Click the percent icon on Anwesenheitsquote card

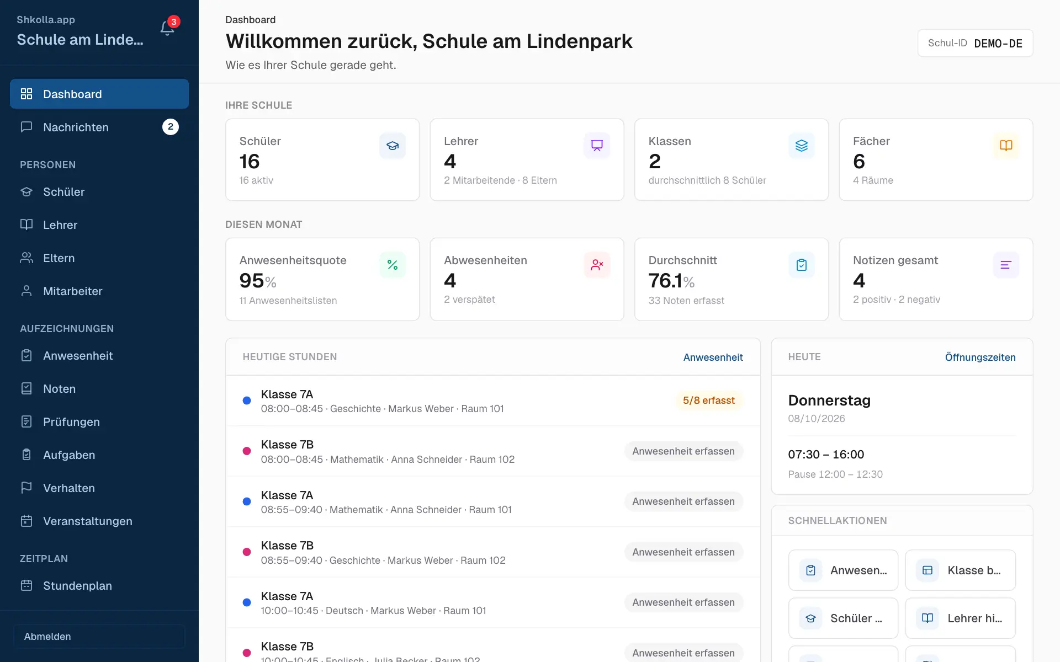pos(393,265)
